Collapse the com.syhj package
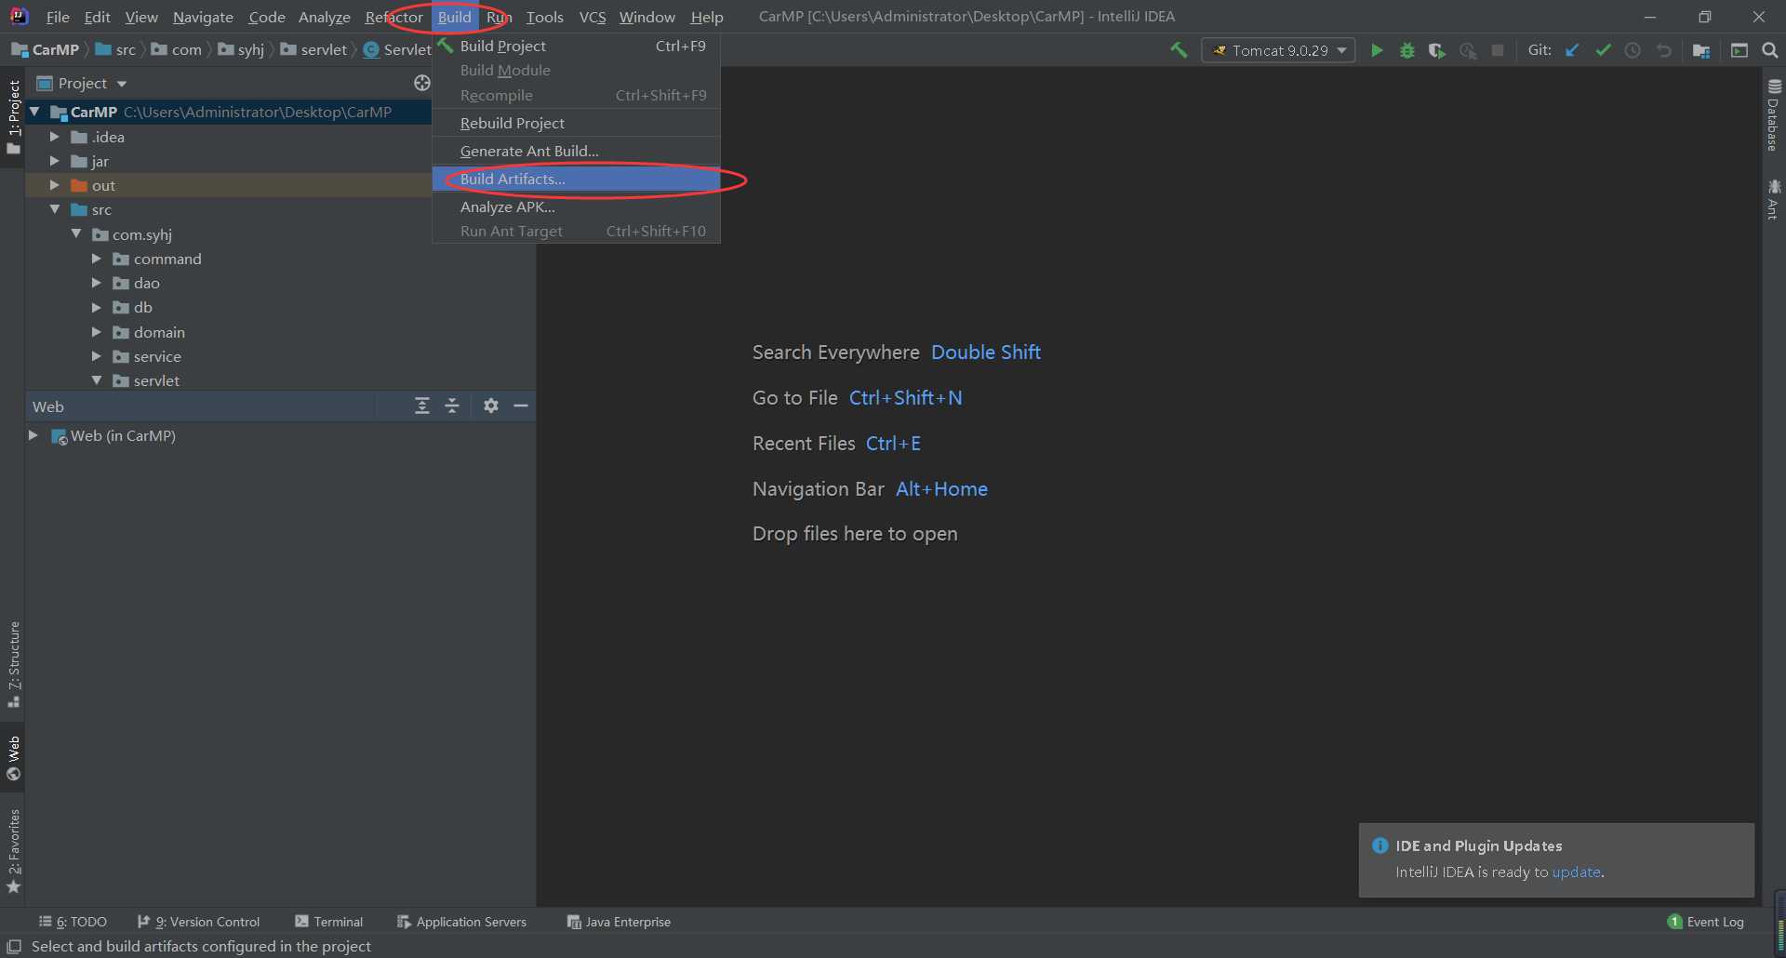 pyautogui.click(x=75, y=233)
